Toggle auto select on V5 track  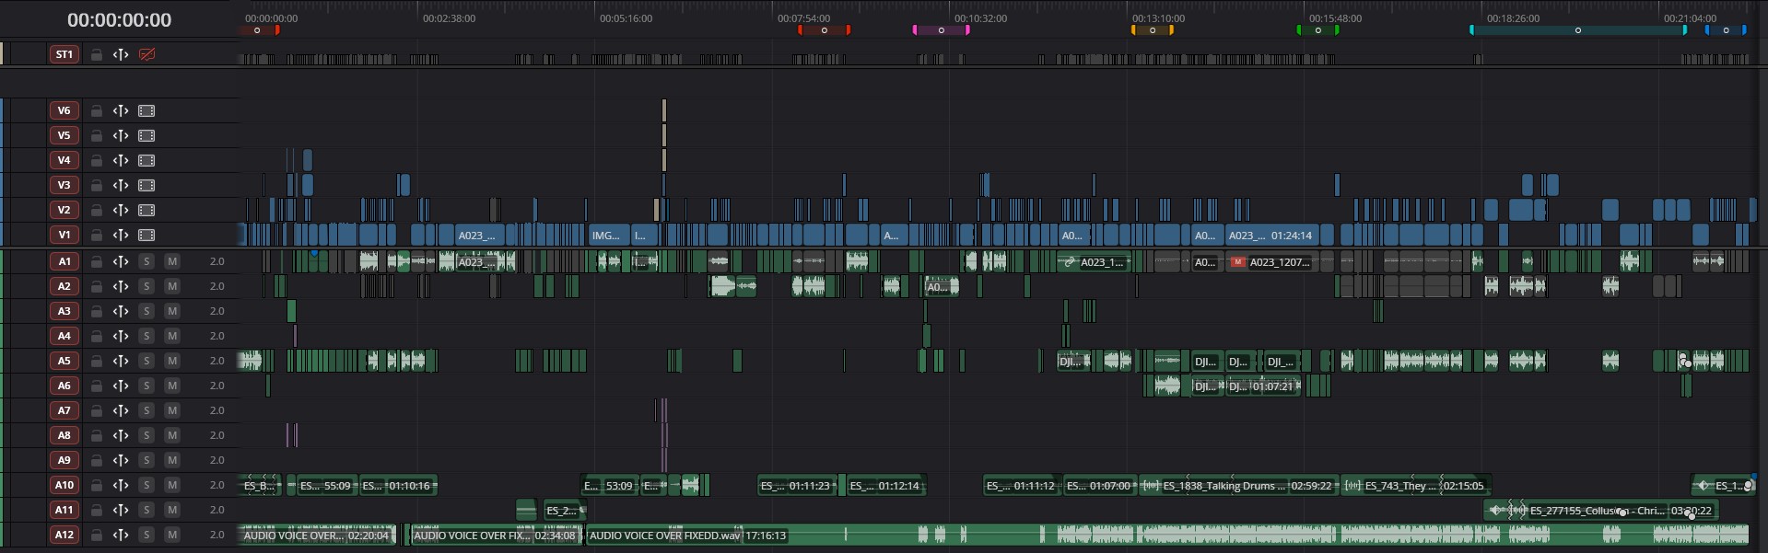pos(120,135)
